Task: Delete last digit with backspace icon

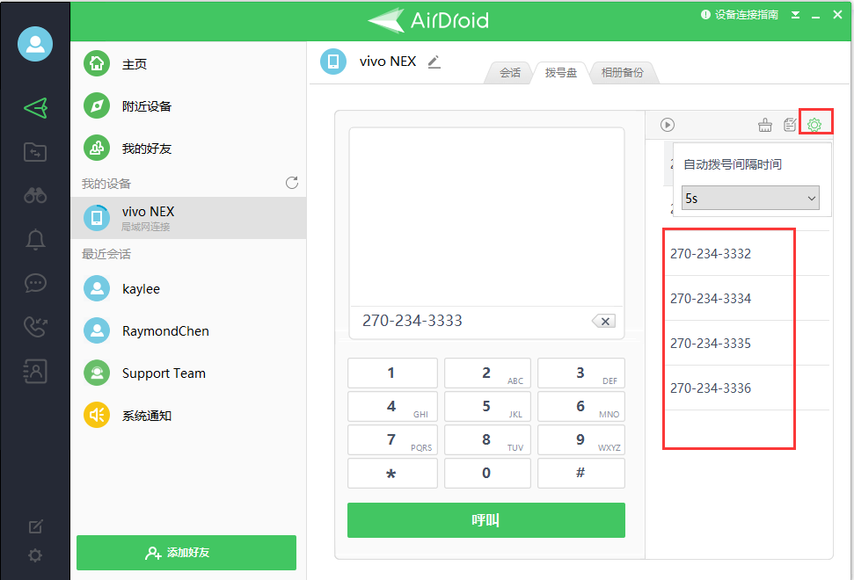Action: pyautogui.click(x=604, y=321)
